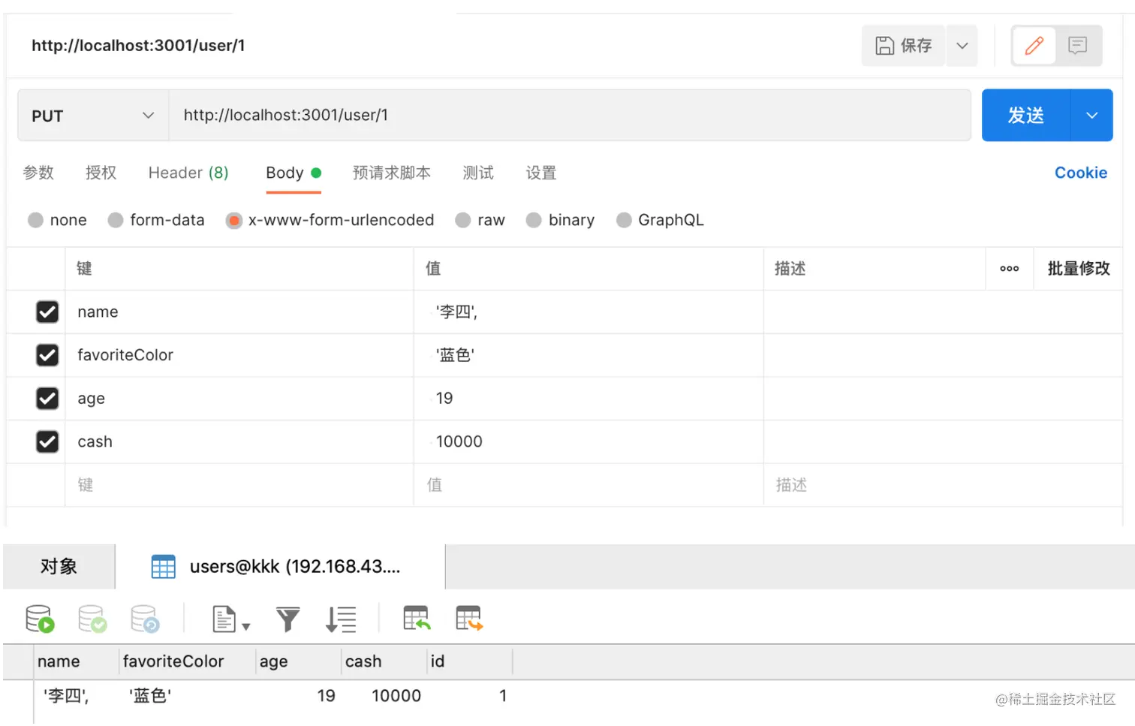
Task: Uncheck the favoriteColor parameter row
Action: pyautogui.click(x=47, y=355)
